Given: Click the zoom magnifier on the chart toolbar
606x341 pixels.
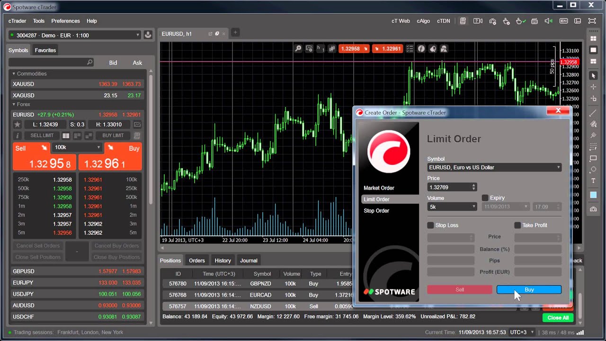Looking at the screenshot, I should 298,49.
